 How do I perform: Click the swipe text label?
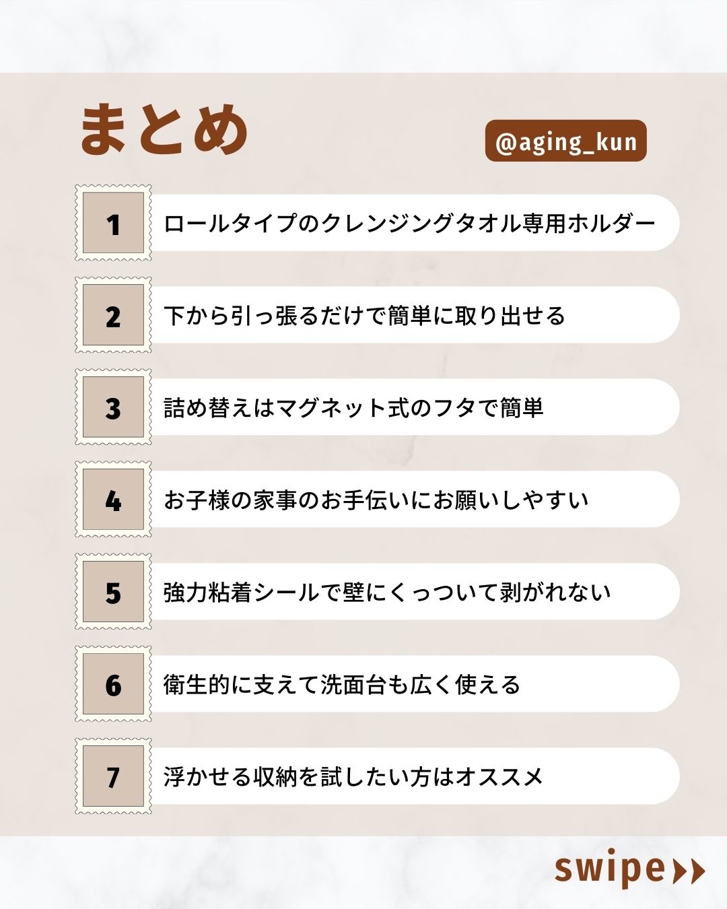click(609, 869)
